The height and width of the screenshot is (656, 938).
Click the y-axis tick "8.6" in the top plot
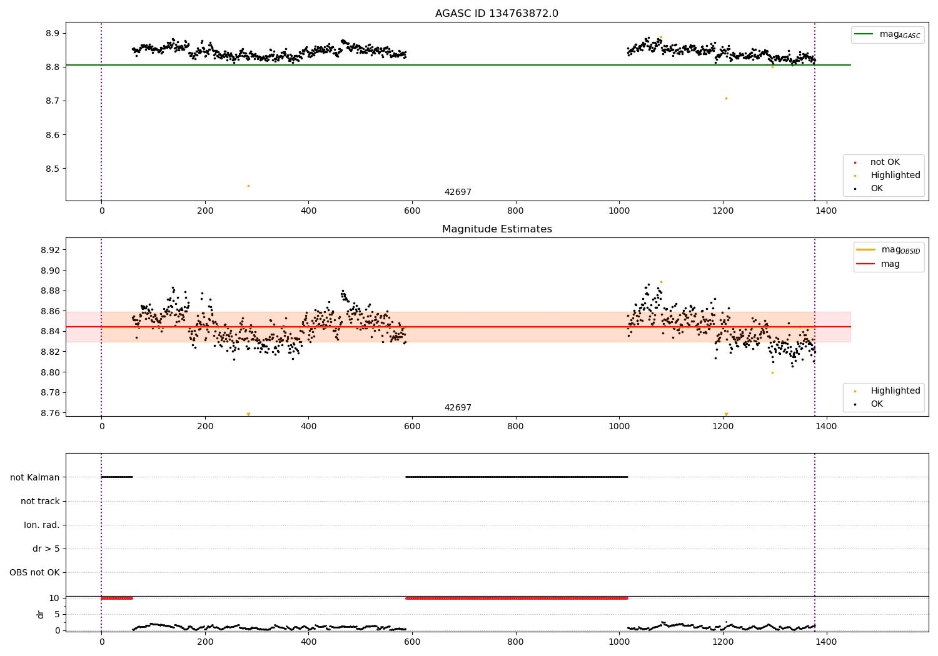tap(52, 135)
